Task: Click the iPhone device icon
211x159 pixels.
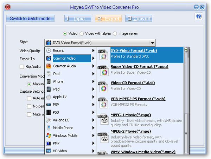Action: point(49,81)
